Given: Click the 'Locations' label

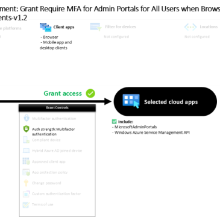Looking at the screenshot, I should [209, 27].
